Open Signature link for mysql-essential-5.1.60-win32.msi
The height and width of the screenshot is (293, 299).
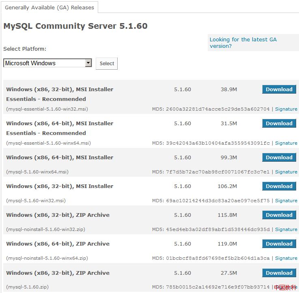pyautogui.click(x=286, y=109)
